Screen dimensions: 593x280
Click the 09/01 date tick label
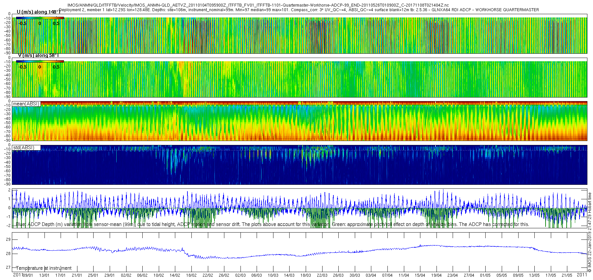click(x=28, y=275)
